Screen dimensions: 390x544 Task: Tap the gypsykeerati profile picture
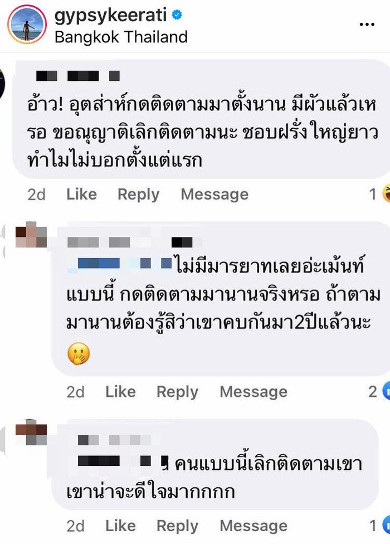(27, 25)
